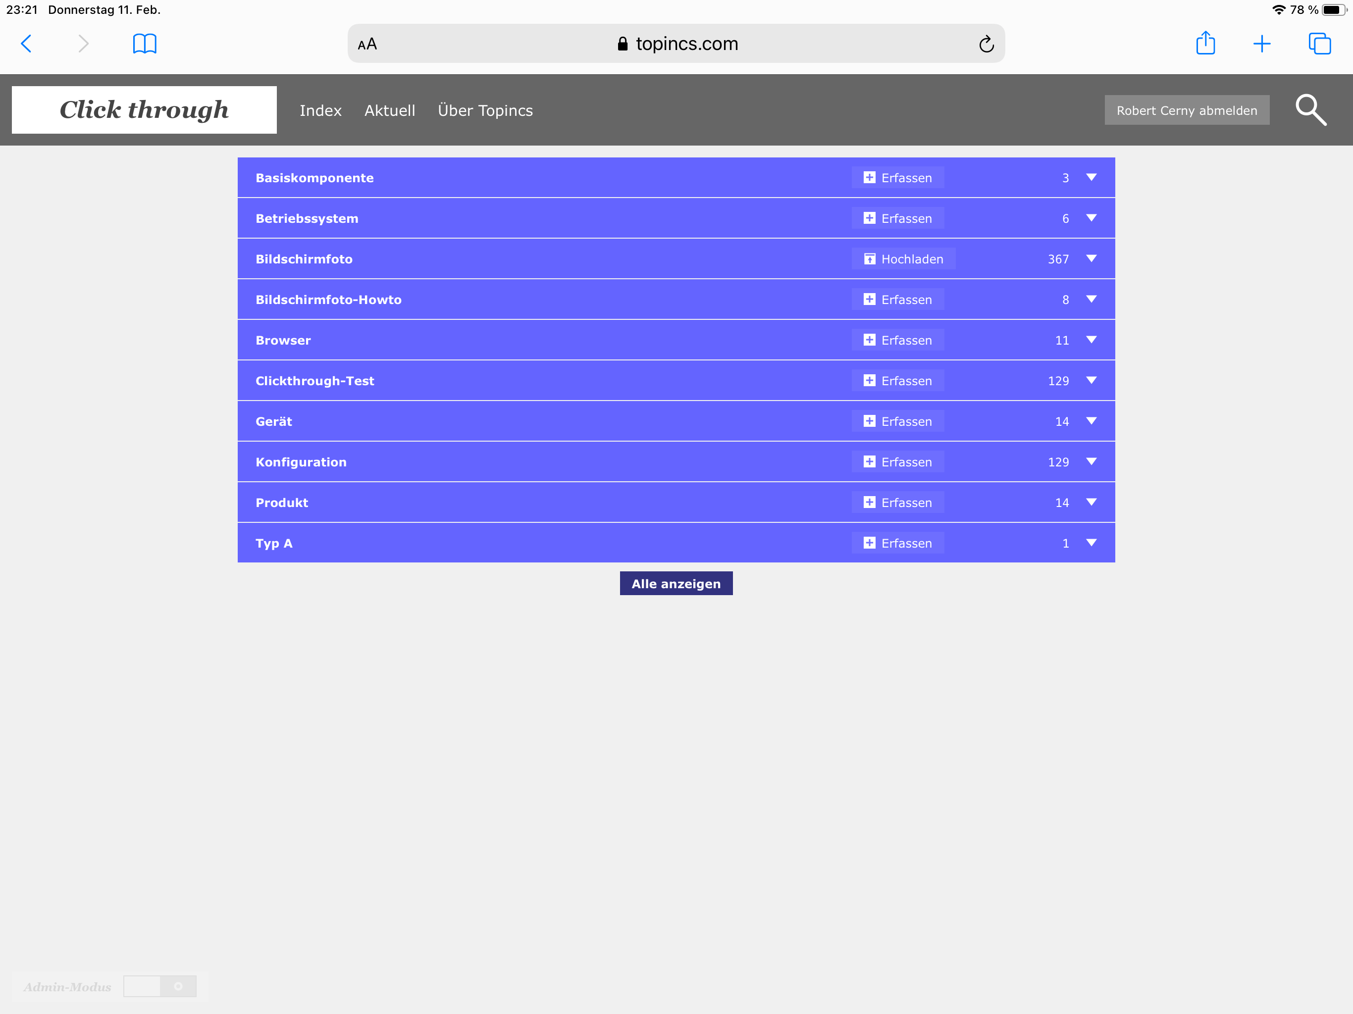
Task: Open a new tab with the plus icon
Action: (1261, 44)
